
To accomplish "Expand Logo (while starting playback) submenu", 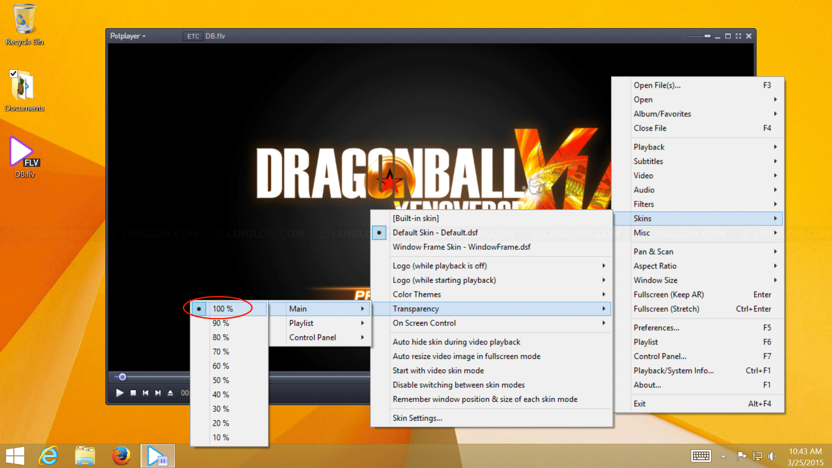I will click(x=491, y=280).
